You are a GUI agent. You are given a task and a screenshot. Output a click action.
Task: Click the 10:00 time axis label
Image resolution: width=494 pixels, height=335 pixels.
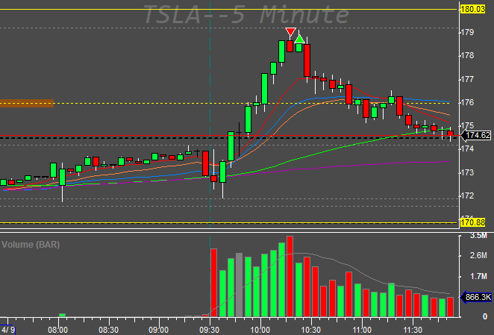[x=260, y=330]
